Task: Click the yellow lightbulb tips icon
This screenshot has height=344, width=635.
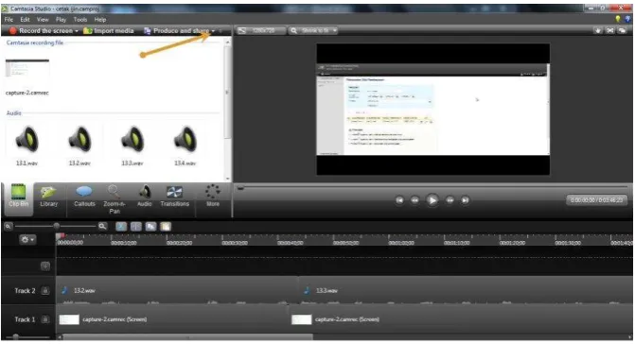Action: point(618,19)
